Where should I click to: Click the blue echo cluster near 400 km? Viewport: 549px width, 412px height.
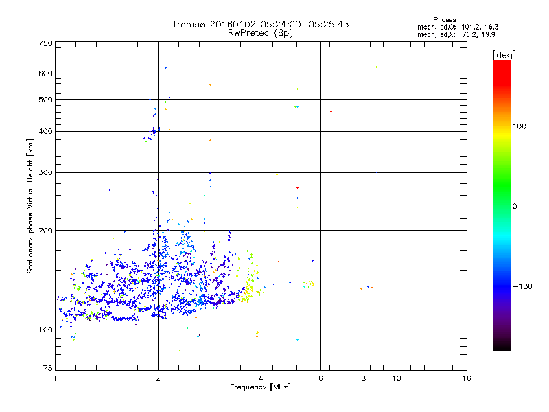[151, 134]
